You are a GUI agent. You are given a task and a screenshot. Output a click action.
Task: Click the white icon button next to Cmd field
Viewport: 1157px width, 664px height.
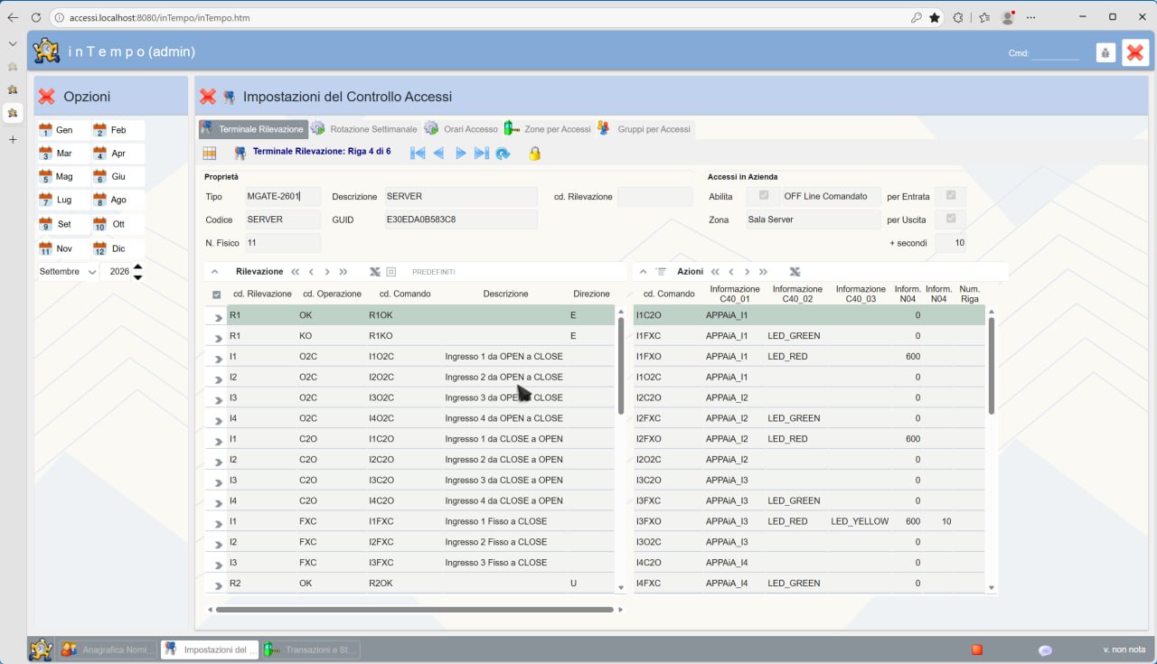click(1105, 52)
